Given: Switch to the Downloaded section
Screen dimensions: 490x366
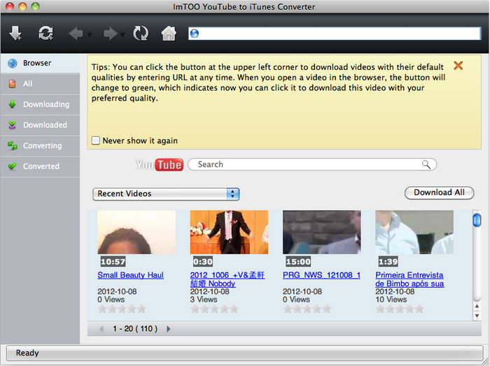Looking at the screenshot, I should pos(40,125).
